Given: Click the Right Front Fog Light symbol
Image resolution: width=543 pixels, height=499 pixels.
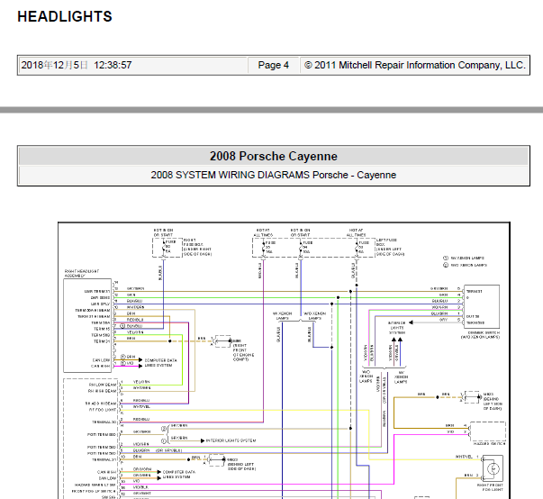Looking at the screenshot, I should 493,468.
